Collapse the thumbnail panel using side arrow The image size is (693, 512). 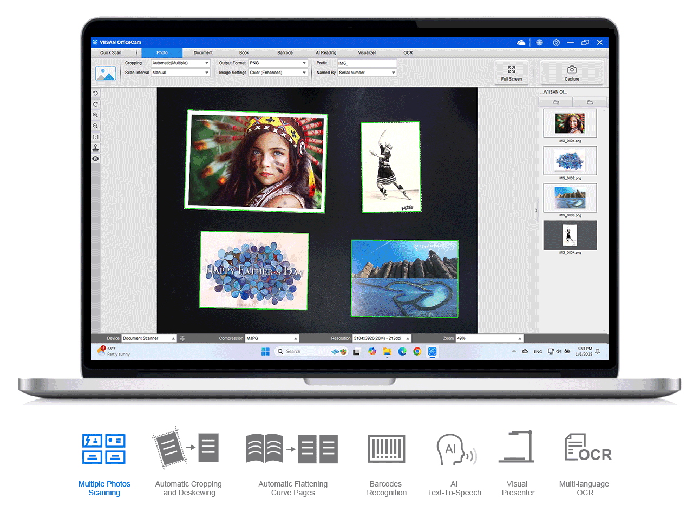point(536,210)
